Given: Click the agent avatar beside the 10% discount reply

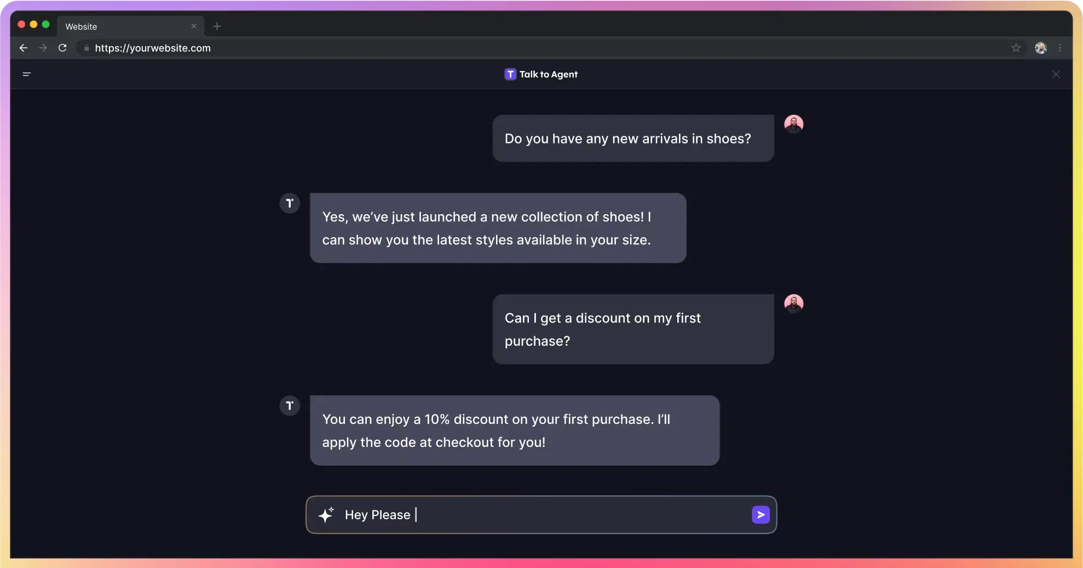Looking at the screenshot, I should click(x=290, y=405).
